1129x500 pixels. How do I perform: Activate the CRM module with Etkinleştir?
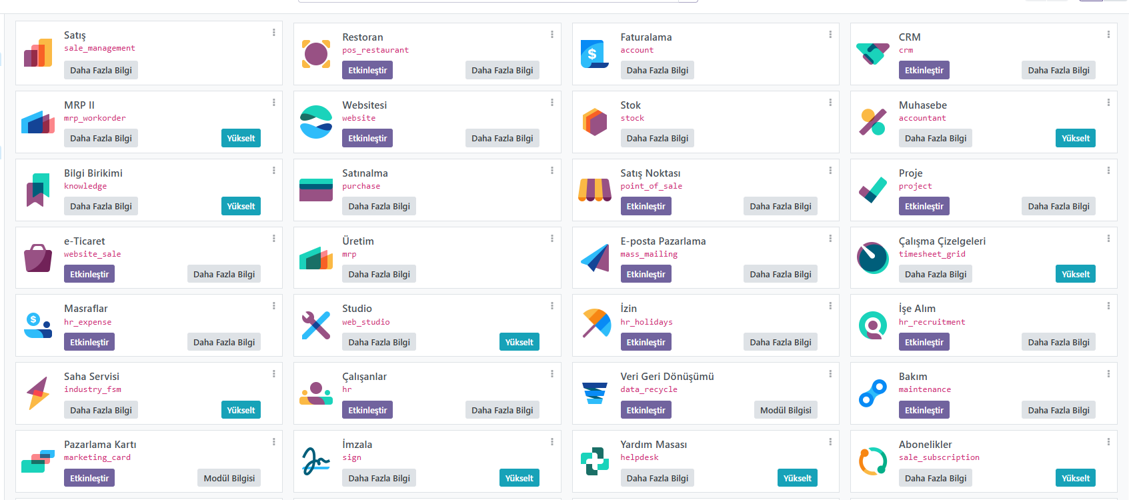point(924,70)
